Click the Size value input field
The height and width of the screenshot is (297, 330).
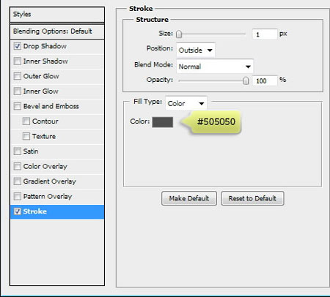pyautogui.click(x=265, y=34)
